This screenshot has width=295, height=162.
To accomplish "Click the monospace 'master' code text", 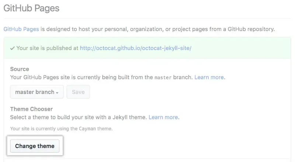I will click(x=163, y=77).
